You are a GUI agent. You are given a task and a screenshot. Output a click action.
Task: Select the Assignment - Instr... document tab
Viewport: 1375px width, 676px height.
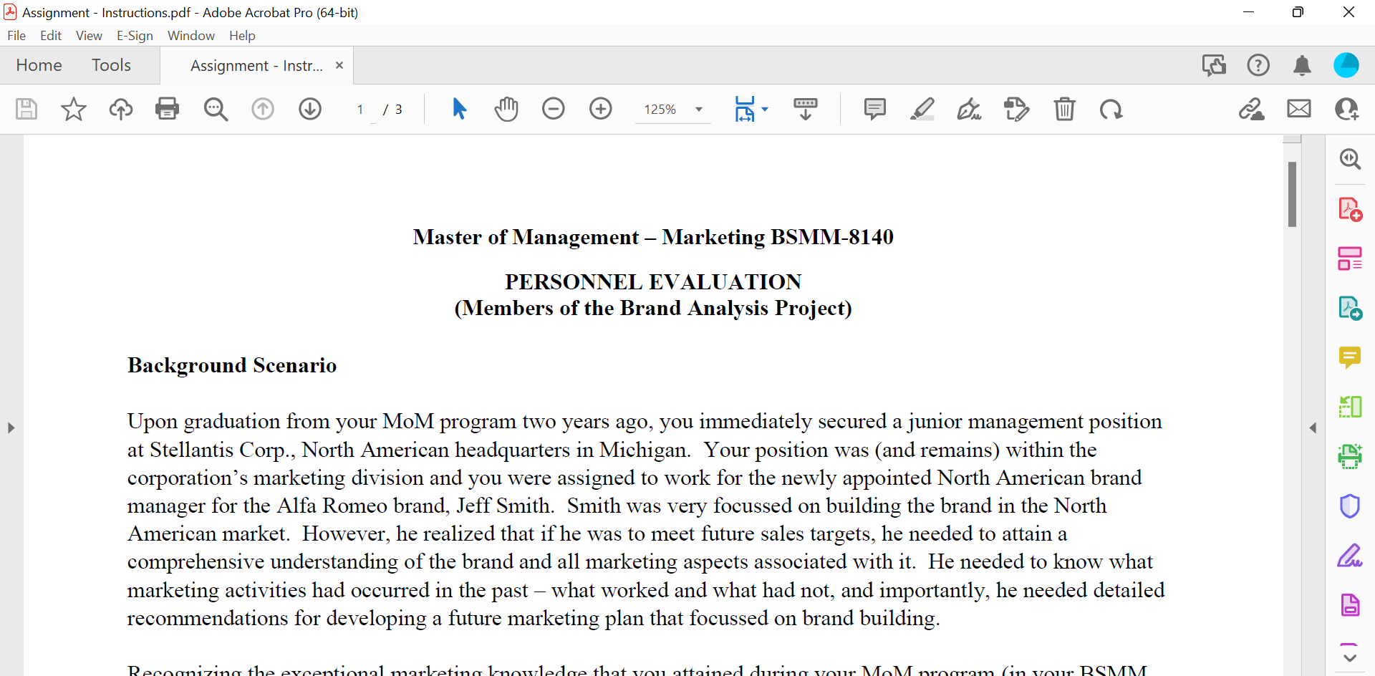(x=256, y=66)
